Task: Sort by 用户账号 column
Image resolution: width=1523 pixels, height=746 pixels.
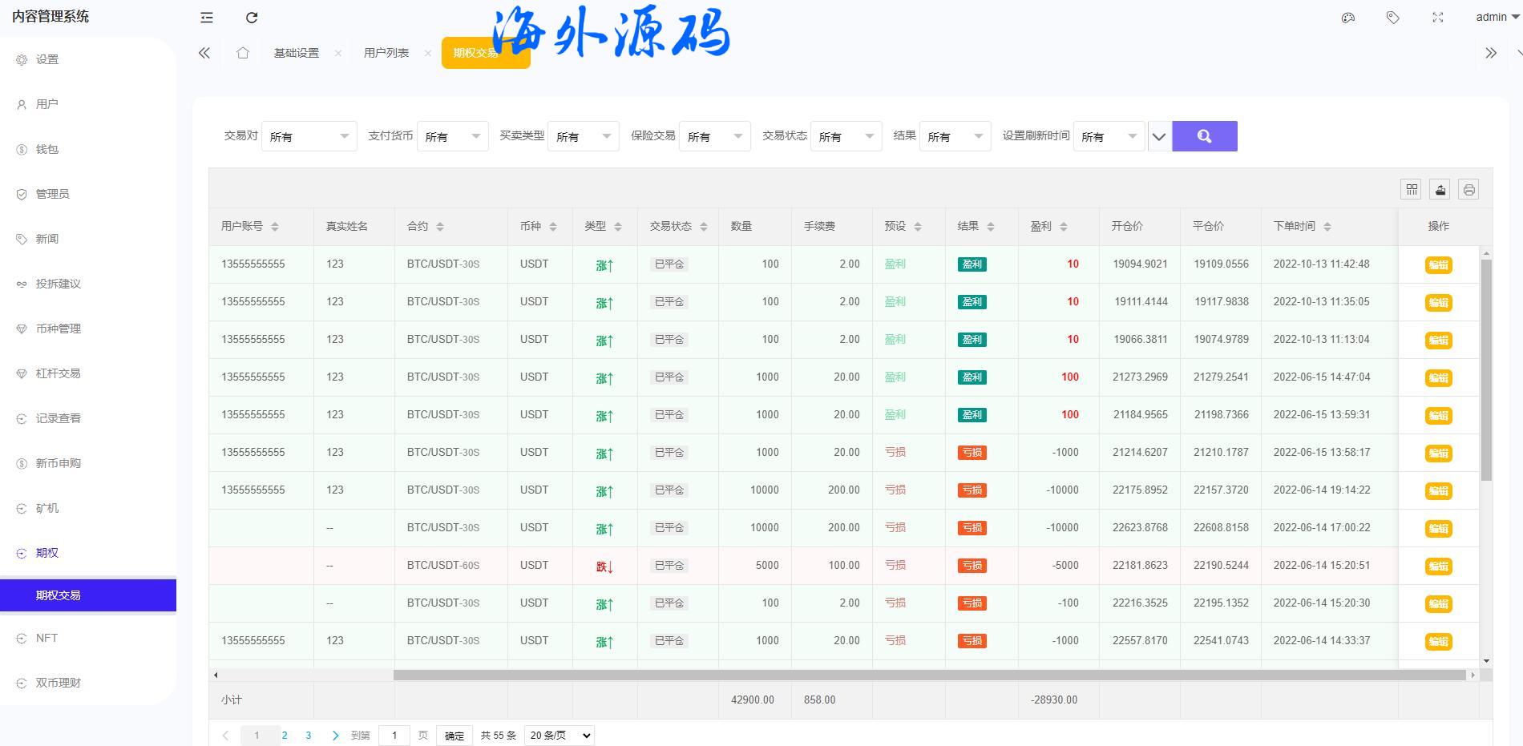Action: 275,227
